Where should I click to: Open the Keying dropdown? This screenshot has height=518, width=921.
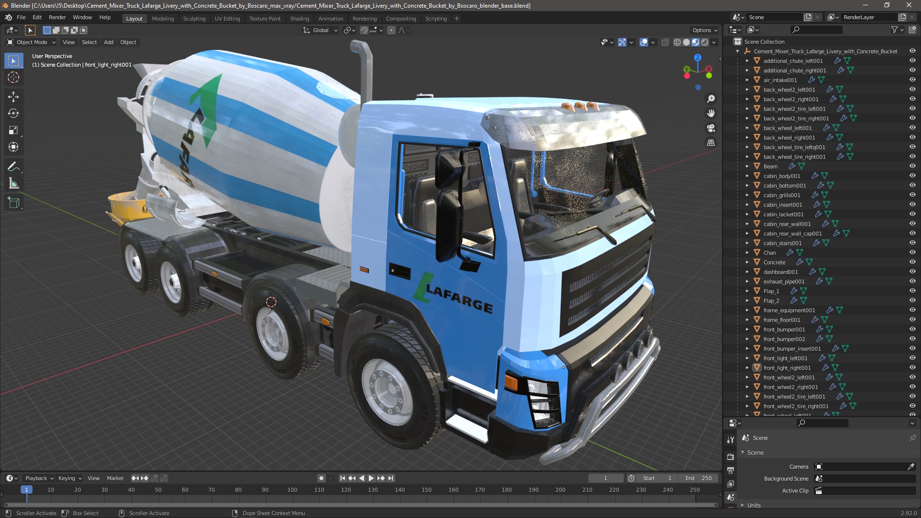70,478
